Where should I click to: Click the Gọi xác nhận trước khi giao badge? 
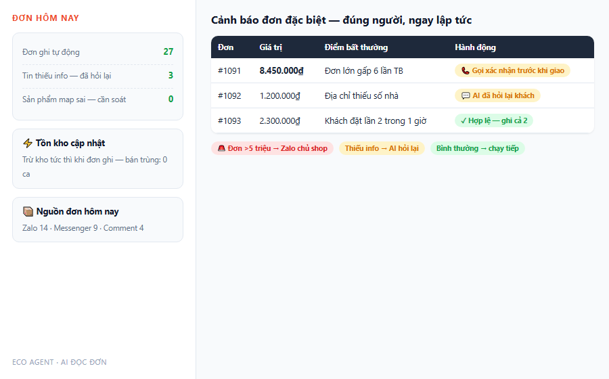(512, 70)
